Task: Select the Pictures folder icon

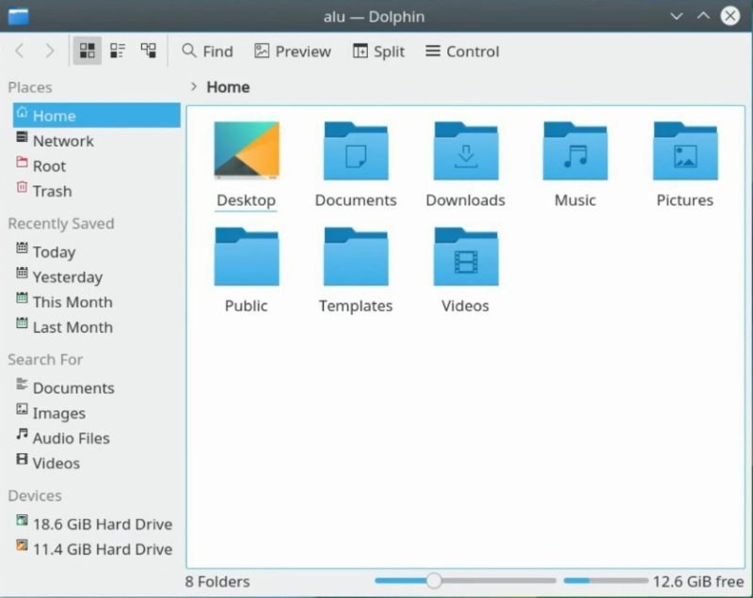Action: point(685,151)
